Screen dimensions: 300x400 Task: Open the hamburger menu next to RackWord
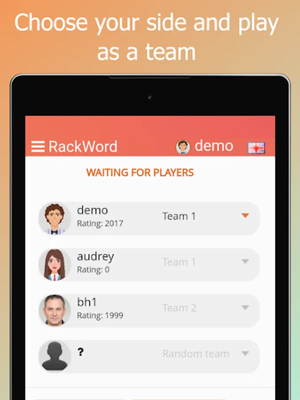click(38, 146)
